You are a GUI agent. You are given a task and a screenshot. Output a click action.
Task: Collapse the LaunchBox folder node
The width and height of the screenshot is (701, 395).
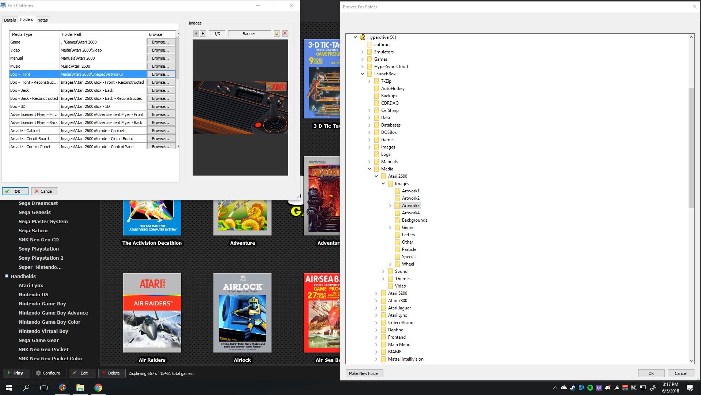point(363,74)
